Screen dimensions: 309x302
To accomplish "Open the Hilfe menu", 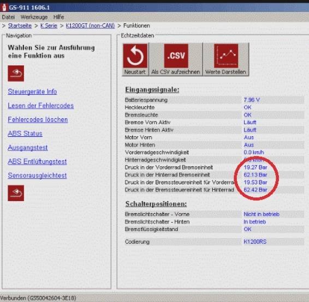I will pos(59,17).
